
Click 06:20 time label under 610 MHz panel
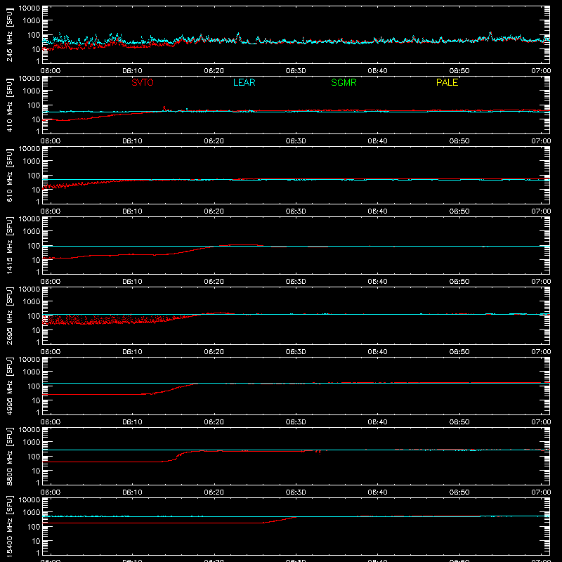[214, 211]
